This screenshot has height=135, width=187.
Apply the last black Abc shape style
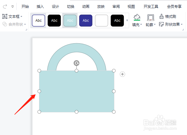coord(117,21)
